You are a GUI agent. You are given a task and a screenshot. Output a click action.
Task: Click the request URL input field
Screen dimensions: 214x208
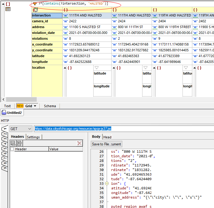[x=122, y=129]
